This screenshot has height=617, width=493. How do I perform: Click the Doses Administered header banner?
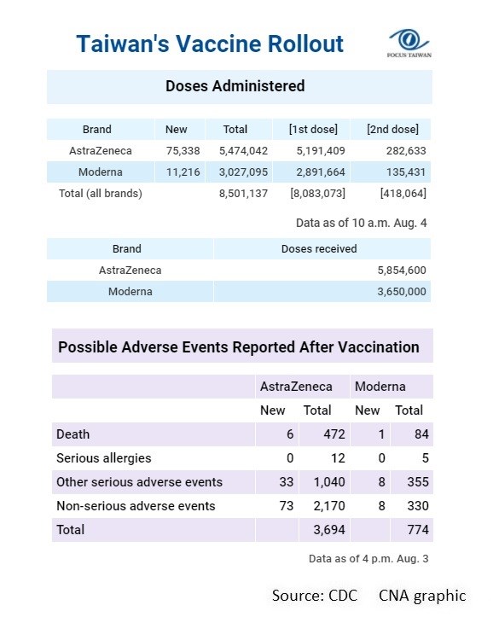[x=240, y=87]
